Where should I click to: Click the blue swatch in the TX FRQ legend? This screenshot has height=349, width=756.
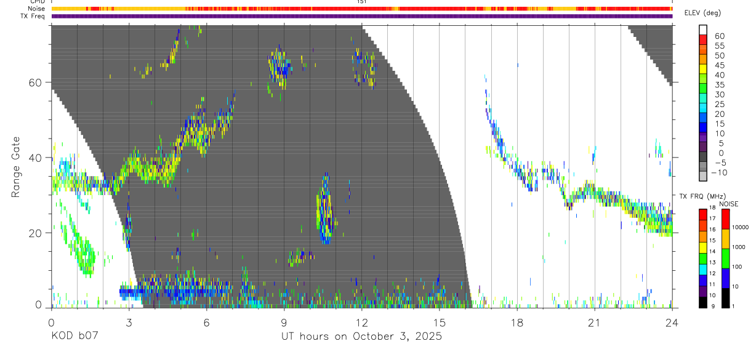(702, 280)
